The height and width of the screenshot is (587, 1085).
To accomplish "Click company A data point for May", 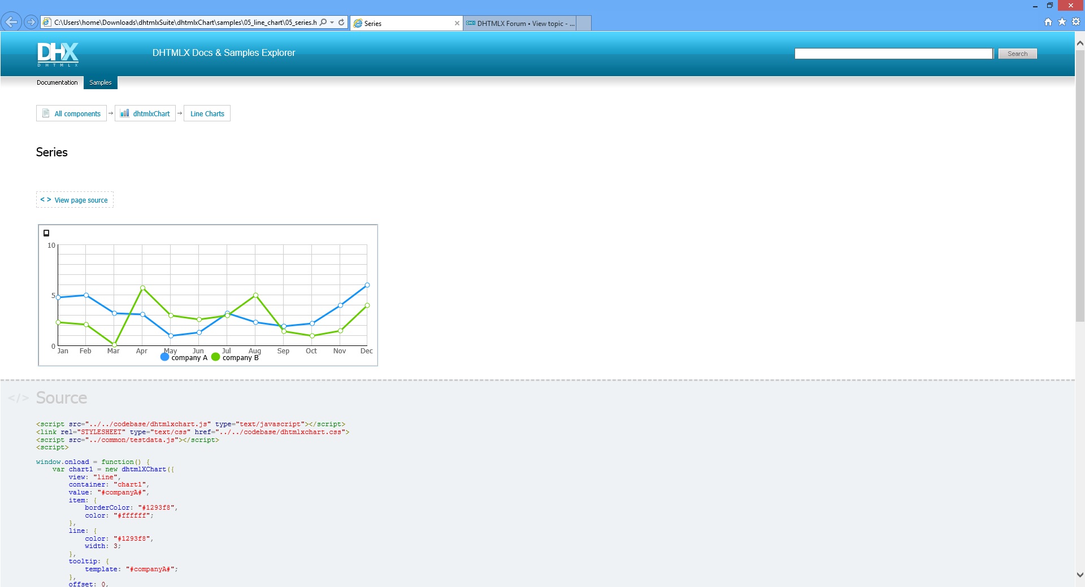I will pyautogui.click(x=171, y=336).
